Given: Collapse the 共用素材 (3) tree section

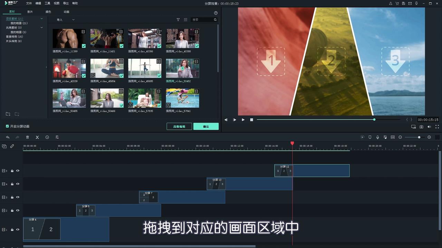Looking at the screenshot, I should coord(42,28).
